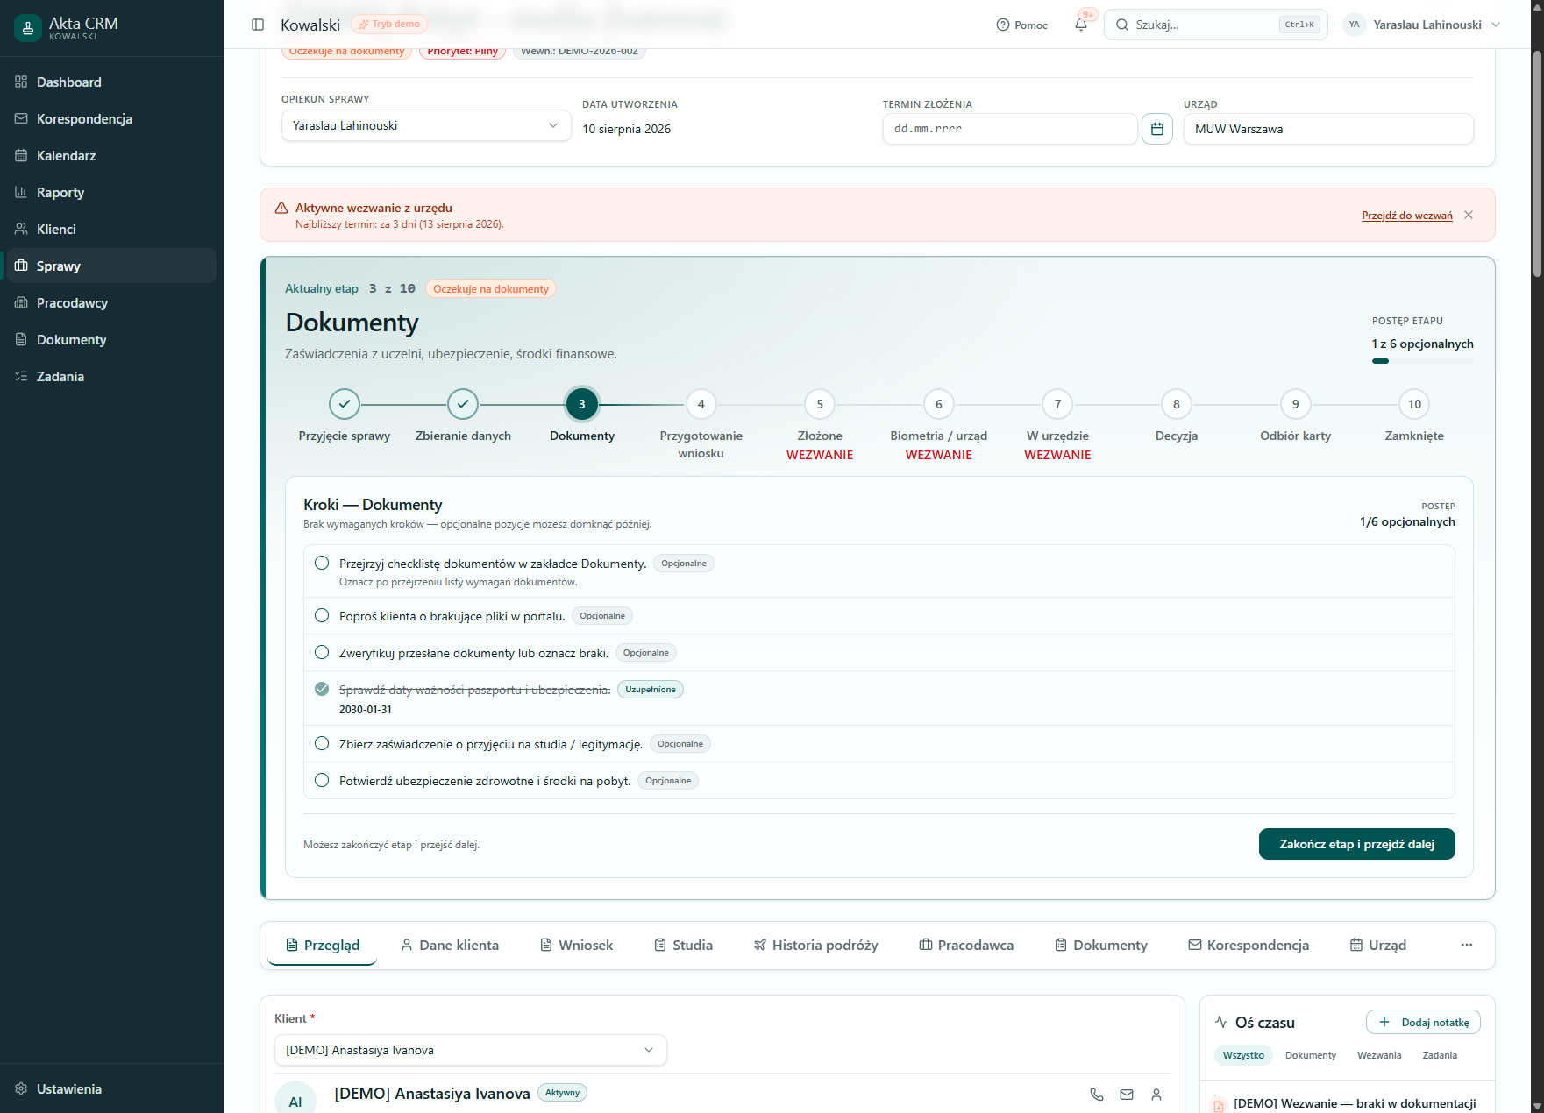The image size is (1544, 1113).
Task: Switch to the Wniosek tab
Action: point(576,945)
